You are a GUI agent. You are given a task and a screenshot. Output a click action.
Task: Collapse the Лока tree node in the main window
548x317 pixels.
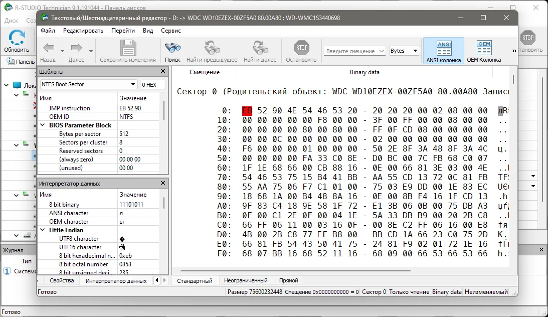7,85
